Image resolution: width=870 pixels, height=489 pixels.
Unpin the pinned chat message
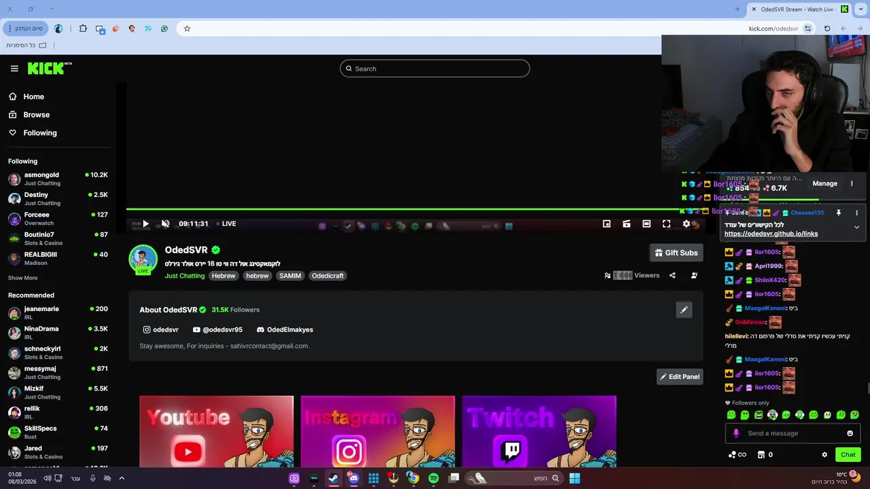pyautogui.click(x=839, y=213)
